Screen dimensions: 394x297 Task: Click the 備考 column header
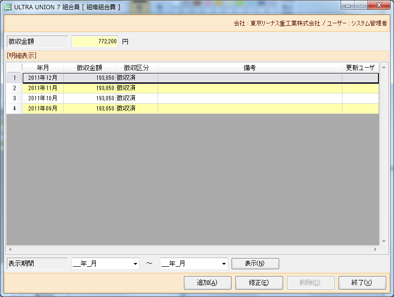250,68
